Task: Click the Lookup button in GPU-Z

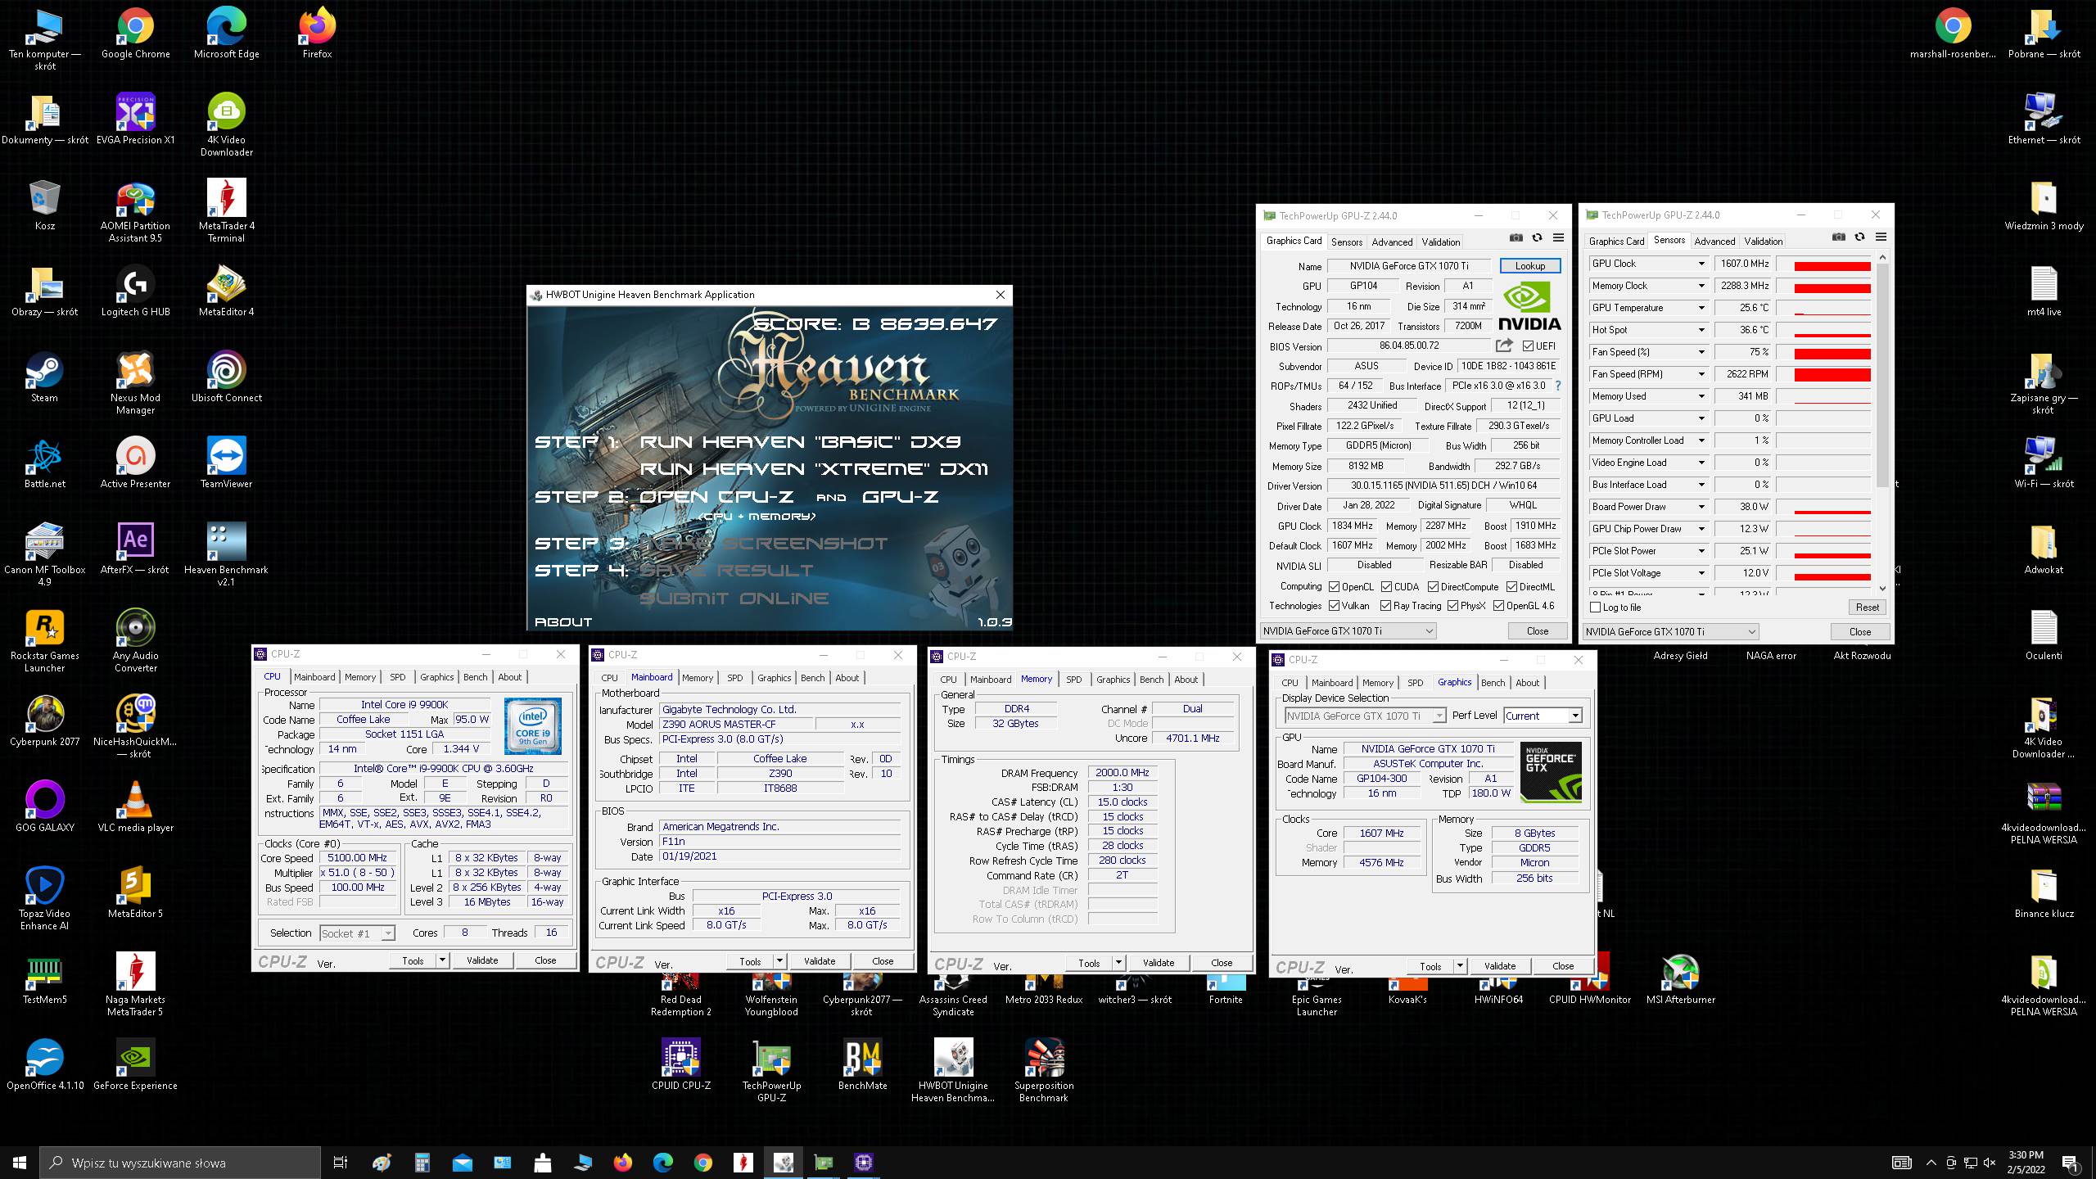Action: point(1529,266)
